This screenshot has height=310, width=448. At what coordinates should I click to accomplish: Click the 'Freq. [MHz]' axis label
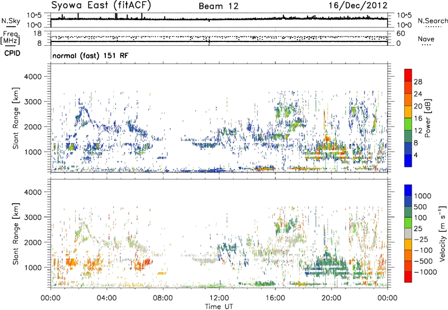[x=10, y=37]
